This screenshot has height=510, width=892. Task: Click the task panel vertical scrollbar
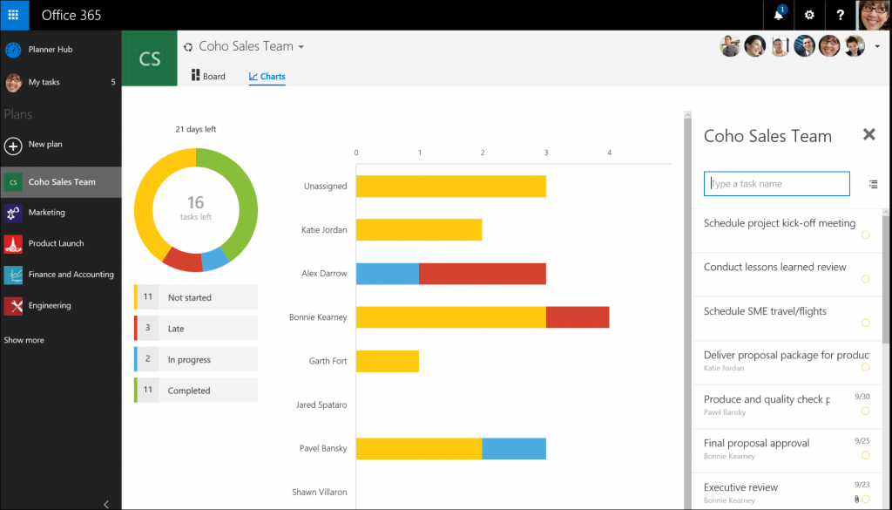pos(886,279)
